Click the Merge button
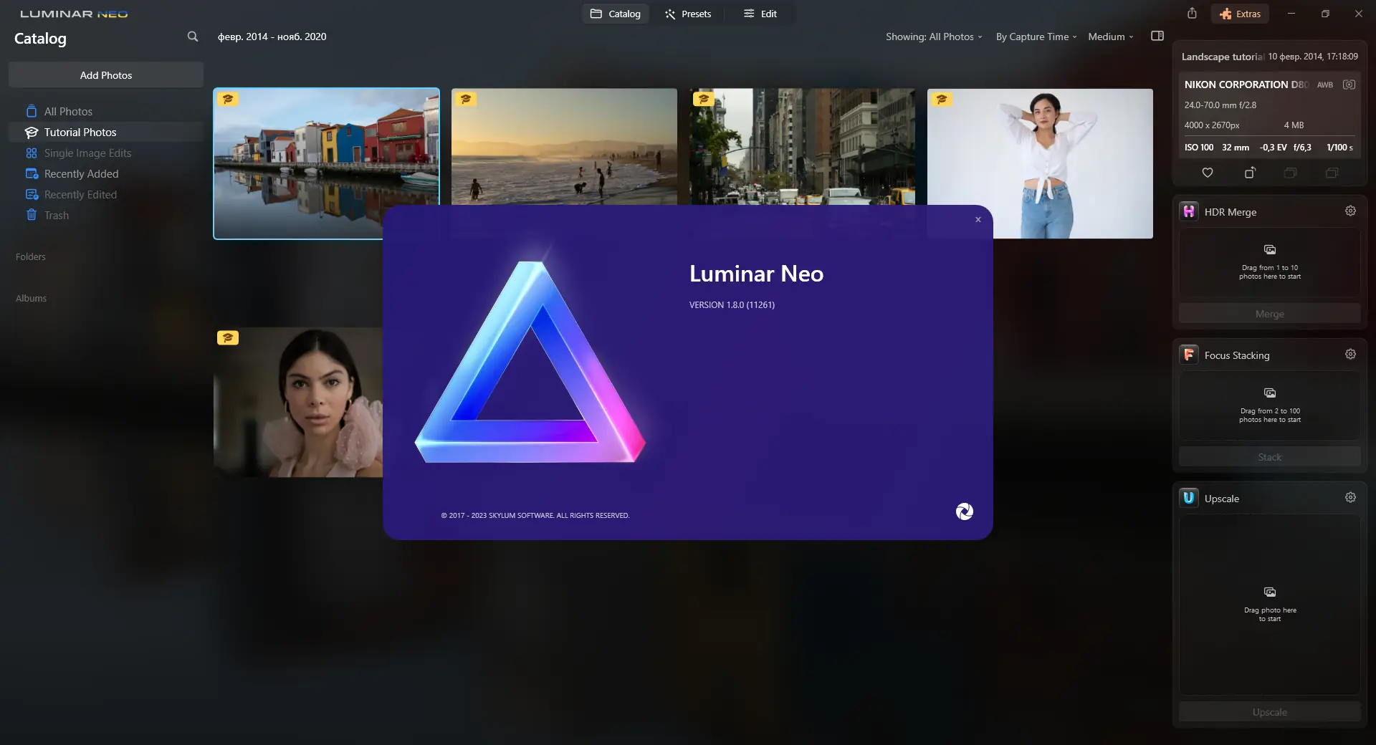This screenshot has height=745, width=1376. 1270,314
